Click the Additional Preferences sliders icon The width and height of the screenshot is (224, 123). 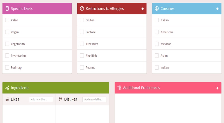(x=120, y=88)
